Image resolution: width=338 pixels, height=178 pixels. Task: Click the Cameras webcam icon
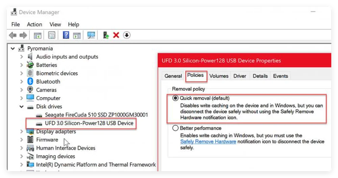point(30,90)
